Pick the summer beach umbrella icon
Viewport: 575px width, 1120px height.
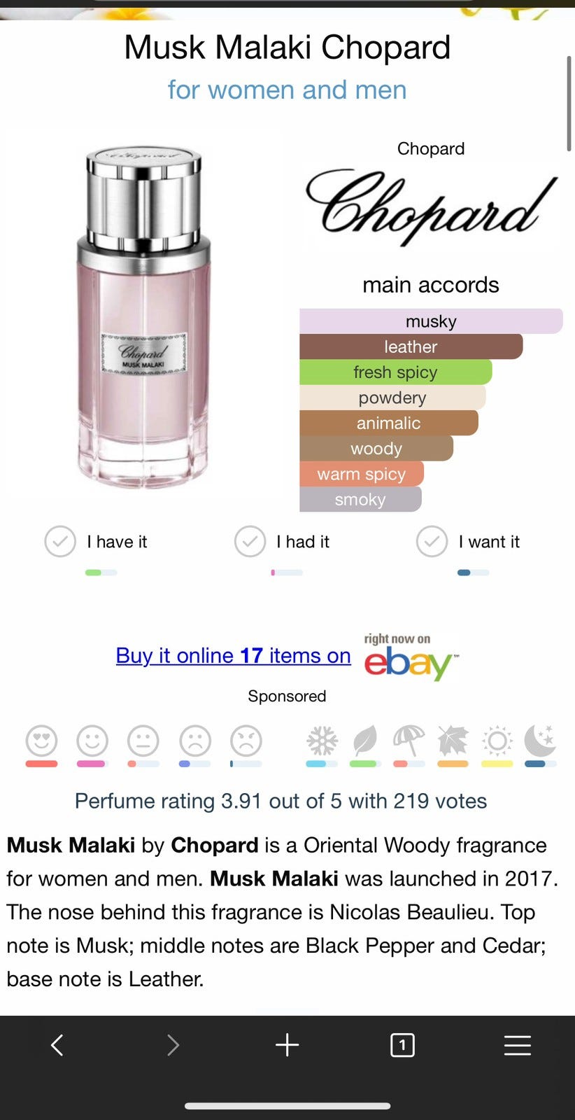[409, 741]
